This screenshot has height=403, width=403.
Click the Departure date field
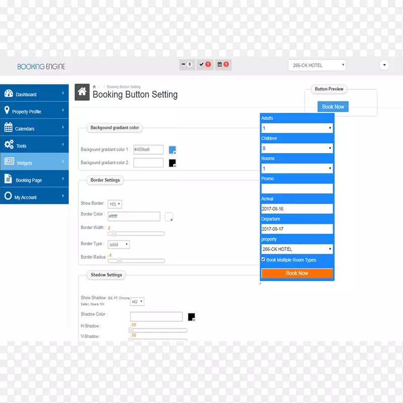(297, 229)
